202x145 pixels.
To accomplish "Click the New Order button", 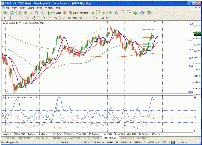I will tap(54, 13).
